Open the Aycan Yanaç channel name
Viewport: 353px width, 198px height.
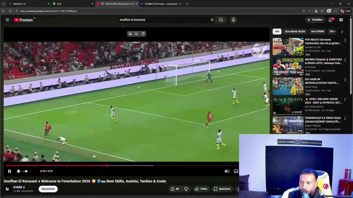click(311, 87)
